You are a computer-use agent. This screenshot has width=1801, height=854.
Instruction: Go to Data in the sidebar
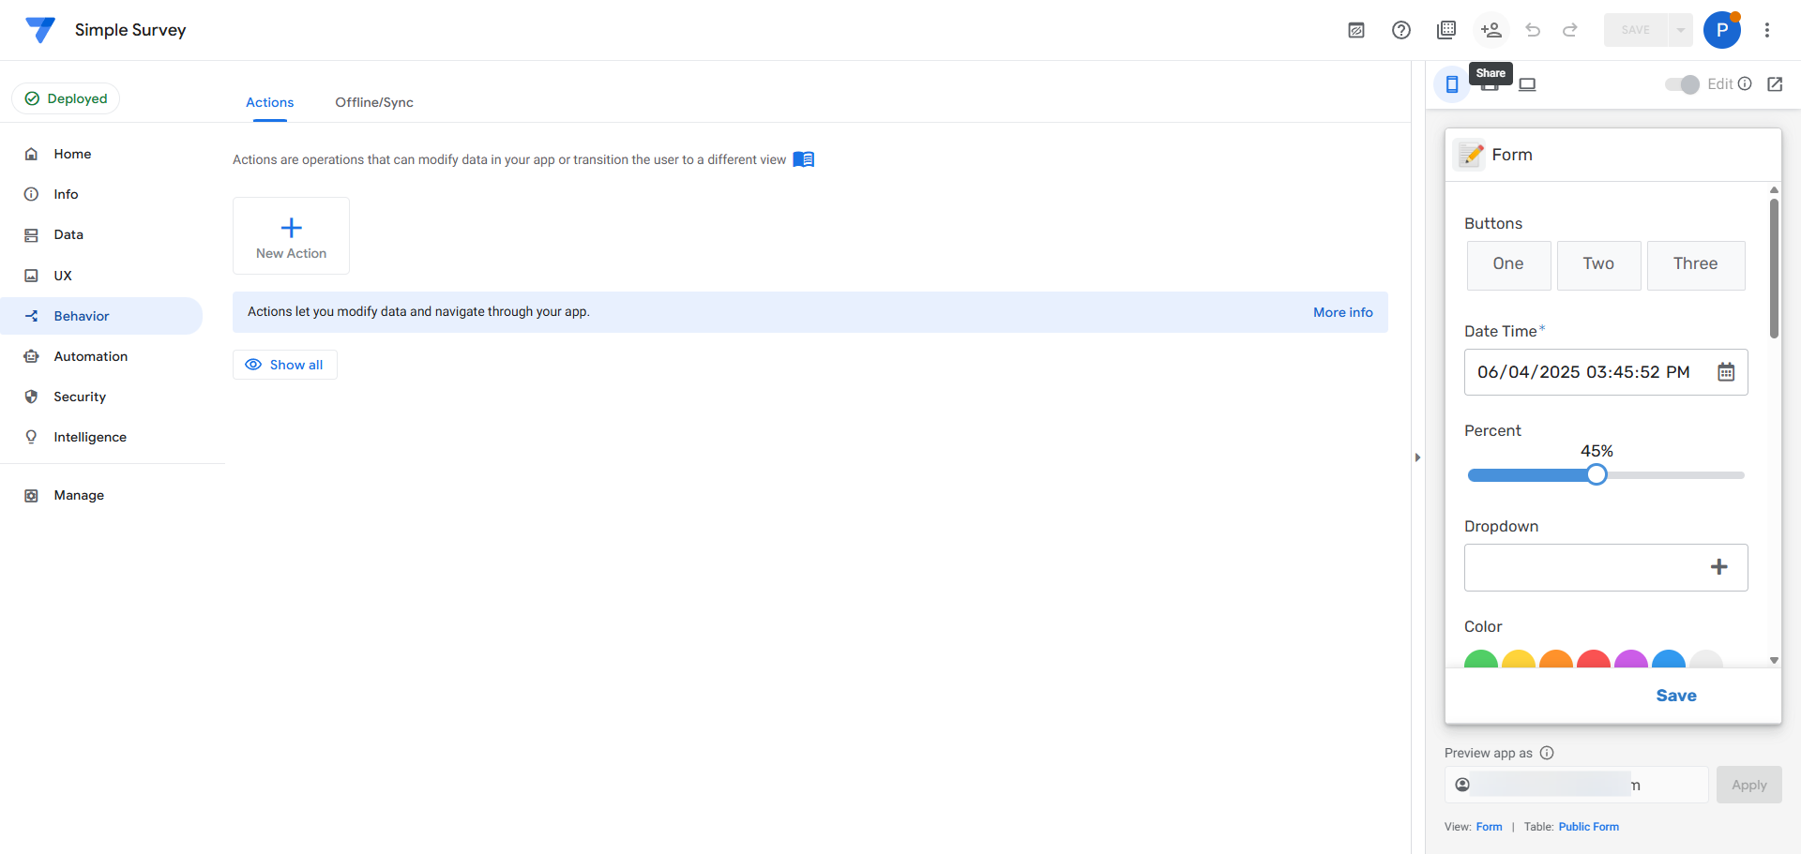[101, 234]
